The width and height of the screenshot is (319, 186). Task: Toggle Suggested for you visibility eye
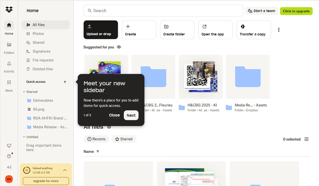point(119,47)
